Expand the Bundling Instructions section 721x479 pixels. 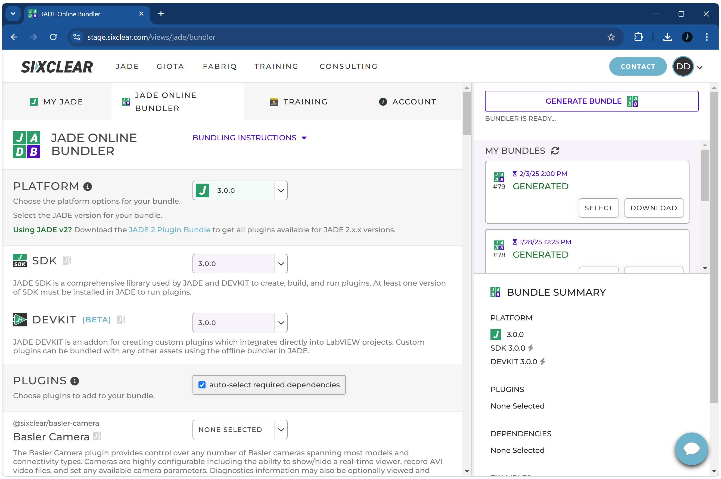(x=249, y=138)
